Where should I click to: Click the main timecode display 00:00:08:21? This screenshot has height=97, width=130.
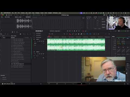[39, 31]
